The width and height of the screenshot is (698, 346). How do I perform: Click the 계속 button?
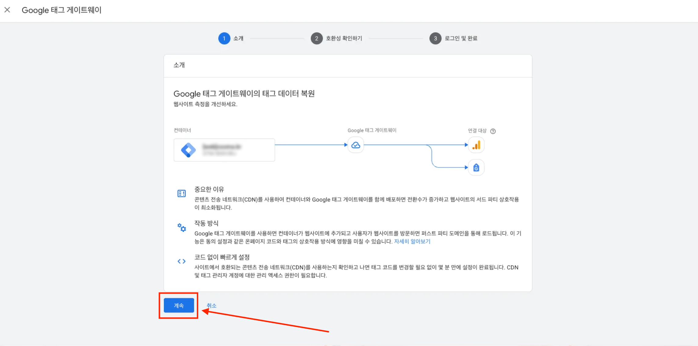179,305
